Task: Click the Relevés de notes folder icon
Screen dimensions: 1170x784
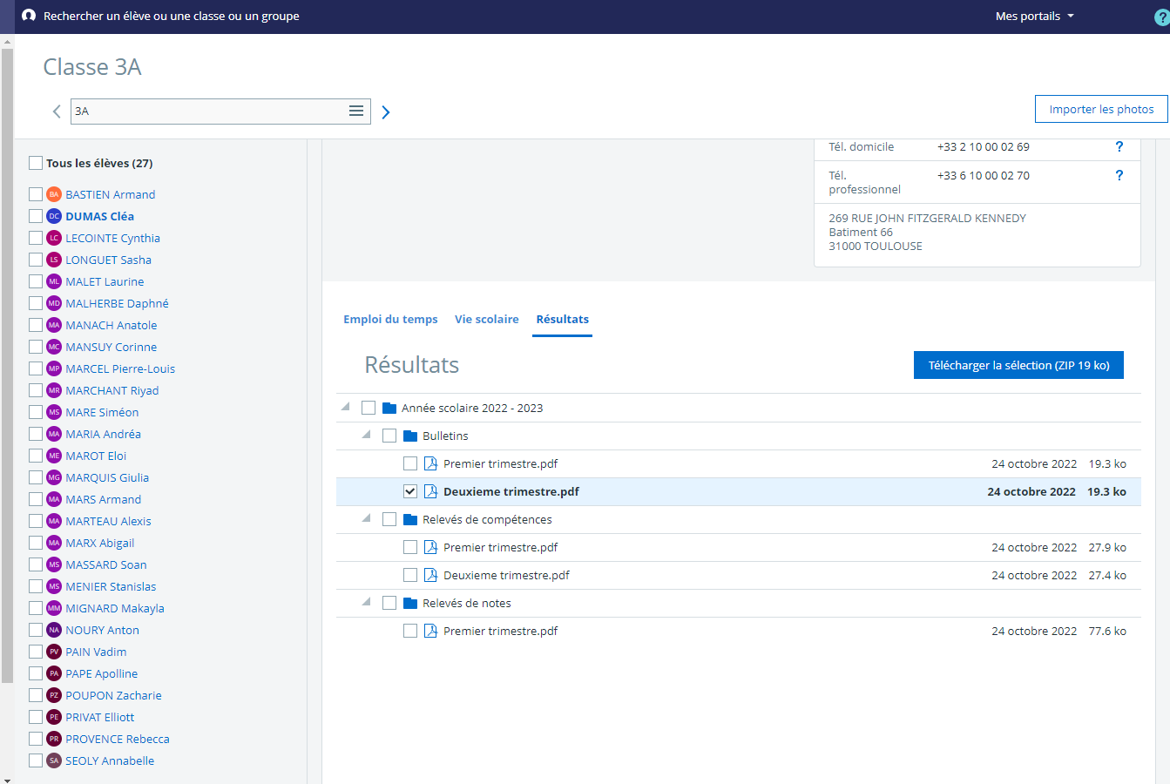Action: click(410, 603)
